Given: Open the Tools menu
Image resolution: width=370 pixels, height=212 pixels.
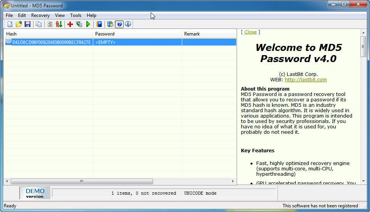Looking at the screenshot, I should tap(76, 15).
